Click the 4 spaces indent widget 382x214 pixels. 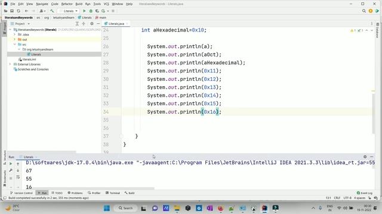(x=359, y=198)
